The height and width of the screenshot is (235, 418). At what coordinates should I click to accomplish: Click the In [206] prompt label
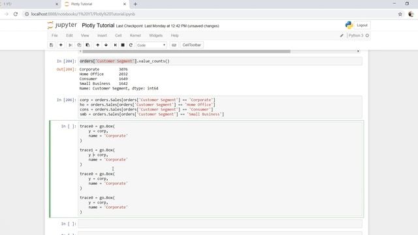tap(66, 100)
